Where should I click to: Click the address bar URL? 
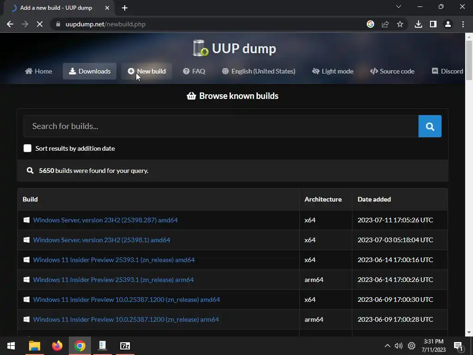click(x=106, y=24)
